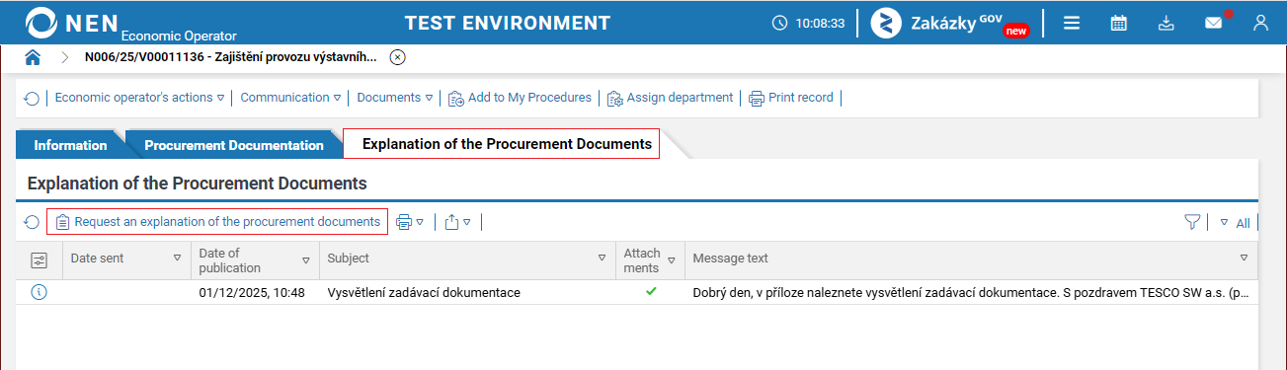
Task: Open Attachments column filter arrow
Action: coord(672,260)
